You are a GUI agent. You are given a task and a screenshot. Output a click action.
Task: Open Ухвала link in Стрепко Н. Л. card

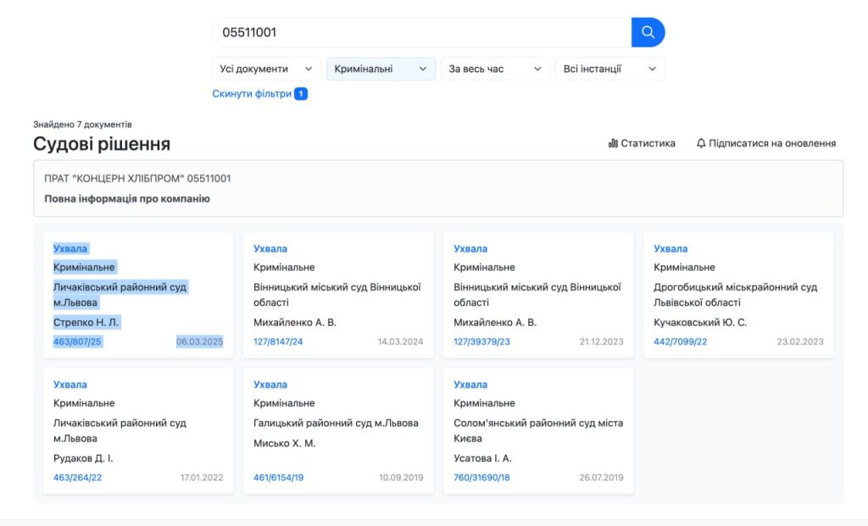tap(70, 249)
